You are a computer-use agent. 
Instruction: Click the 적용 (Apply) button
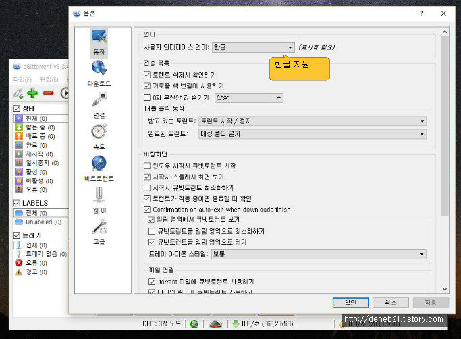click(x=431, y=303)
